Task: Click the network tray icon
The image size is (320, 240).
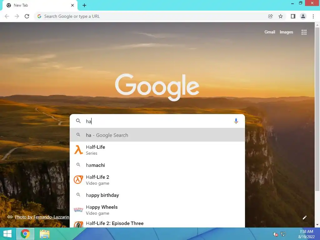Action: (x=283, y=234)
